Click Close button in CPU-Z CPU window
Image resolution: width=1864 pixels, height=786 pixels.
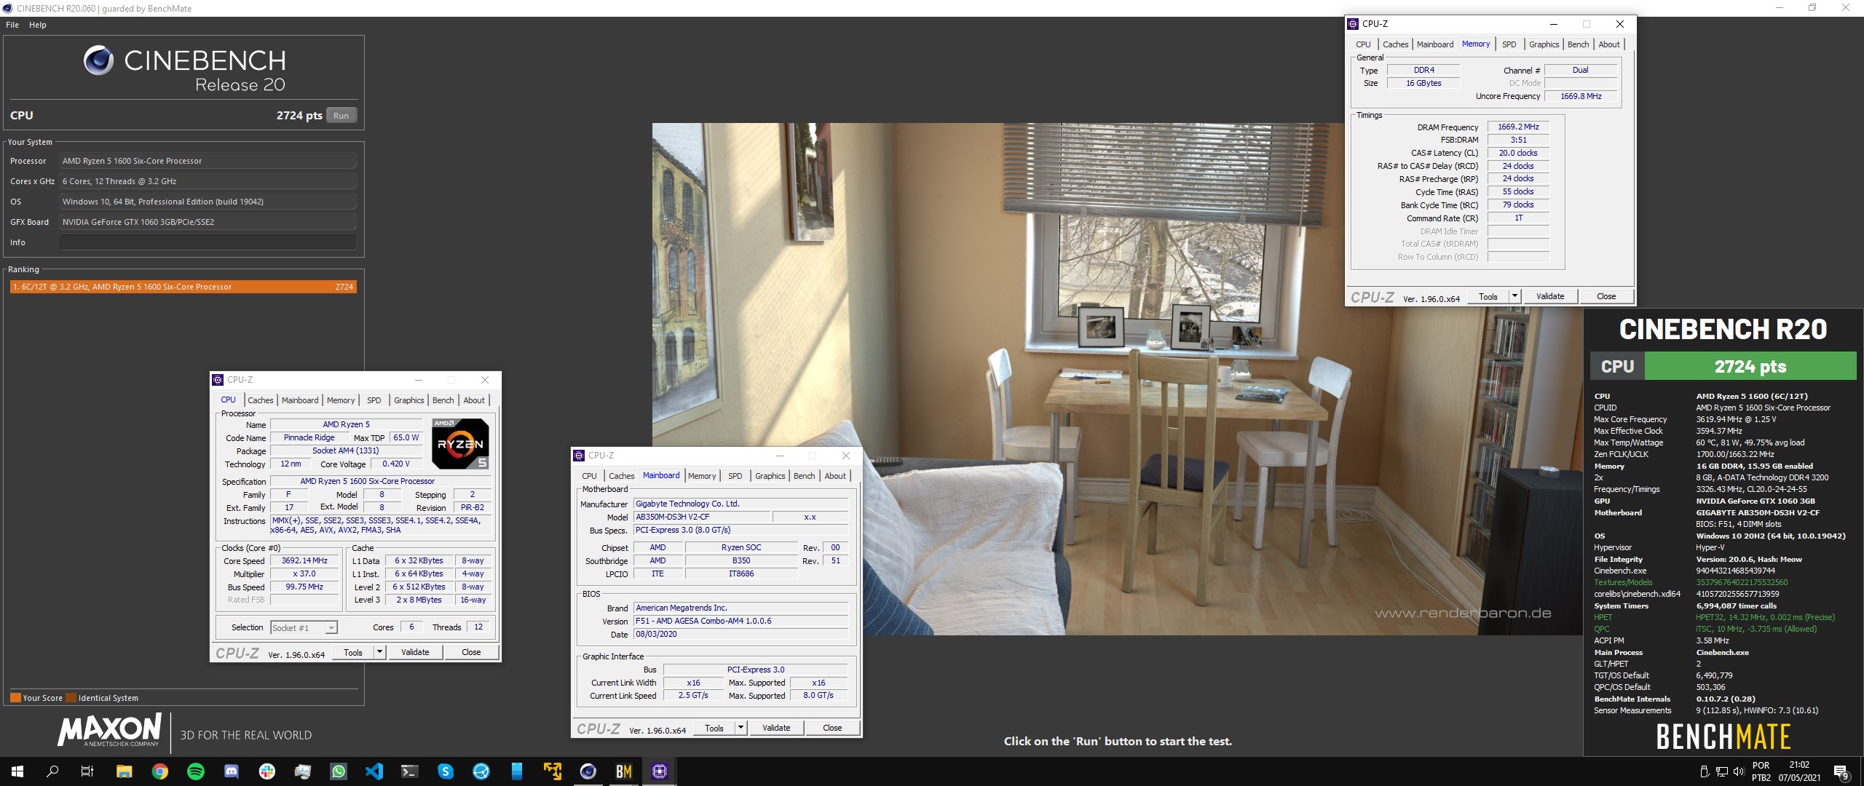(x=471, y=652)
